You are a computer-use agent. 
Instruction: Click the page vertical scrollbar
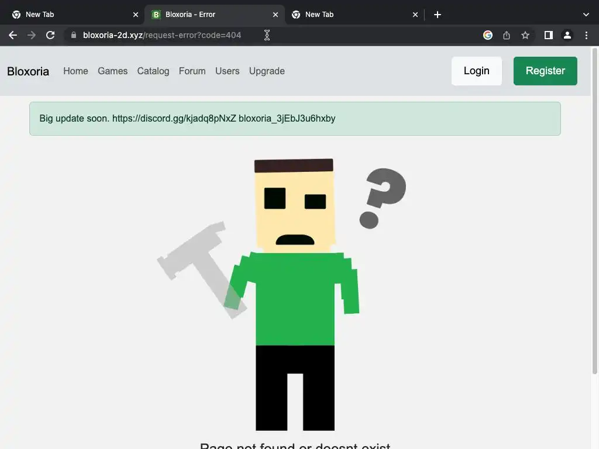click(x=595, y=211)
